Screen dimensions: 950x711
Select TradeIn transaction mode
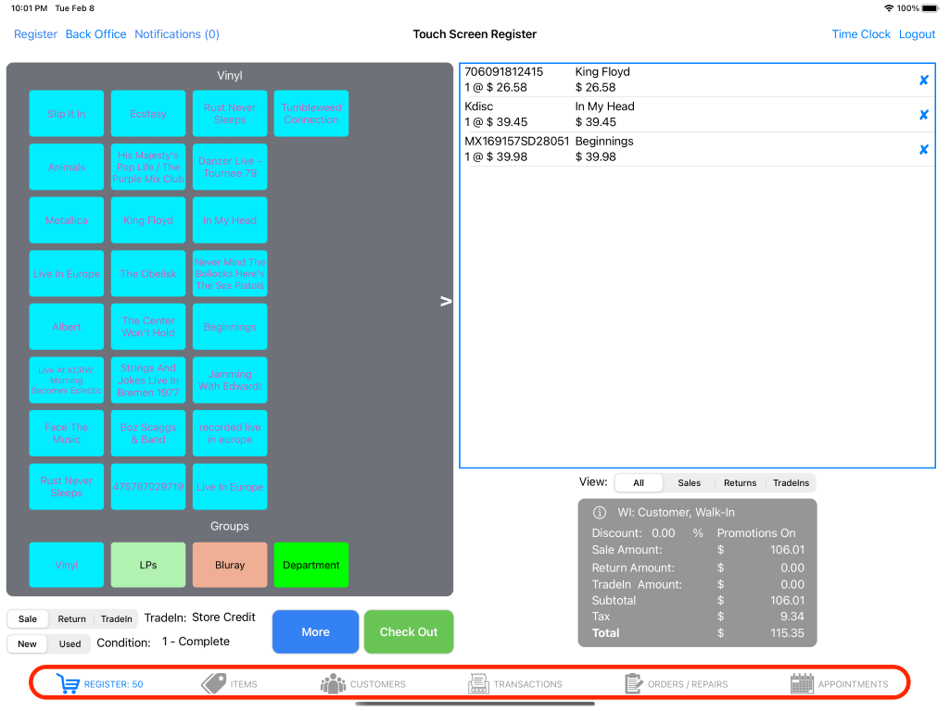click(116, 619)
